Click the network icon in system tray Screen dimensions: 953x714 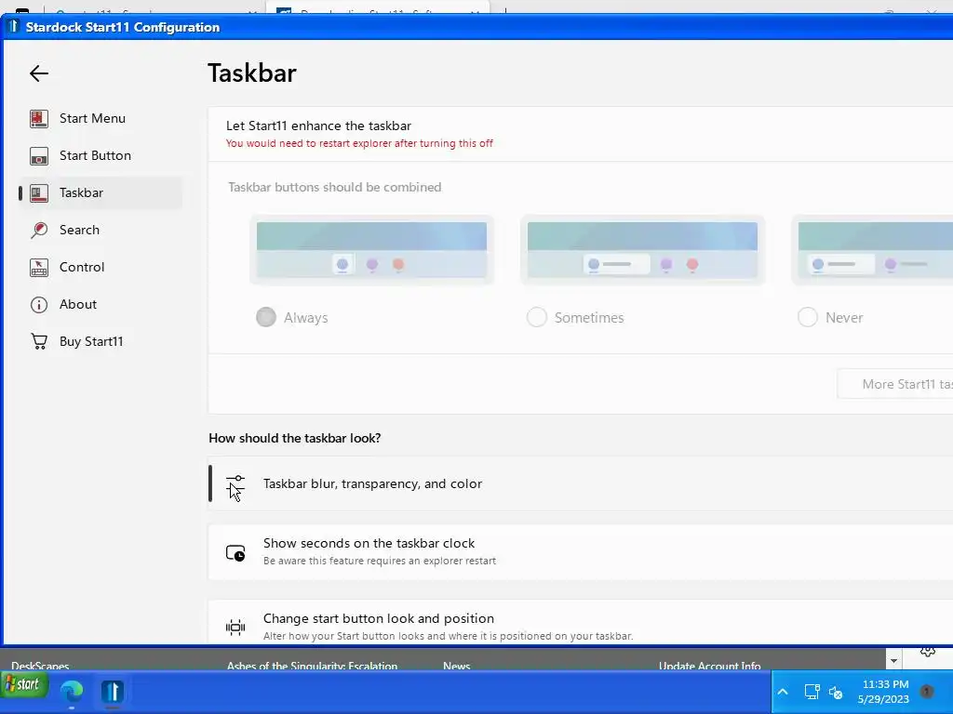(x=812, y=692)
